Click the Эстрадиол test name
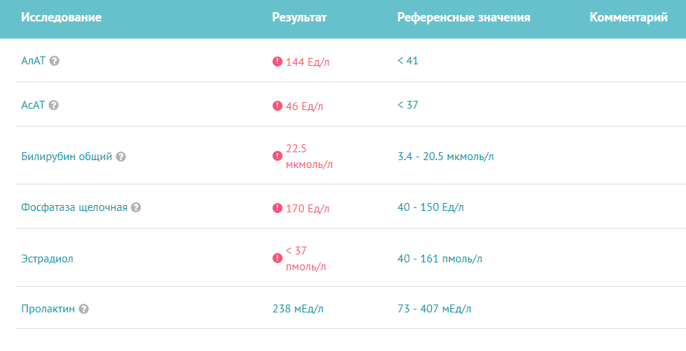The width and height of the screenshot is (686, 351). tap(47, 259)
